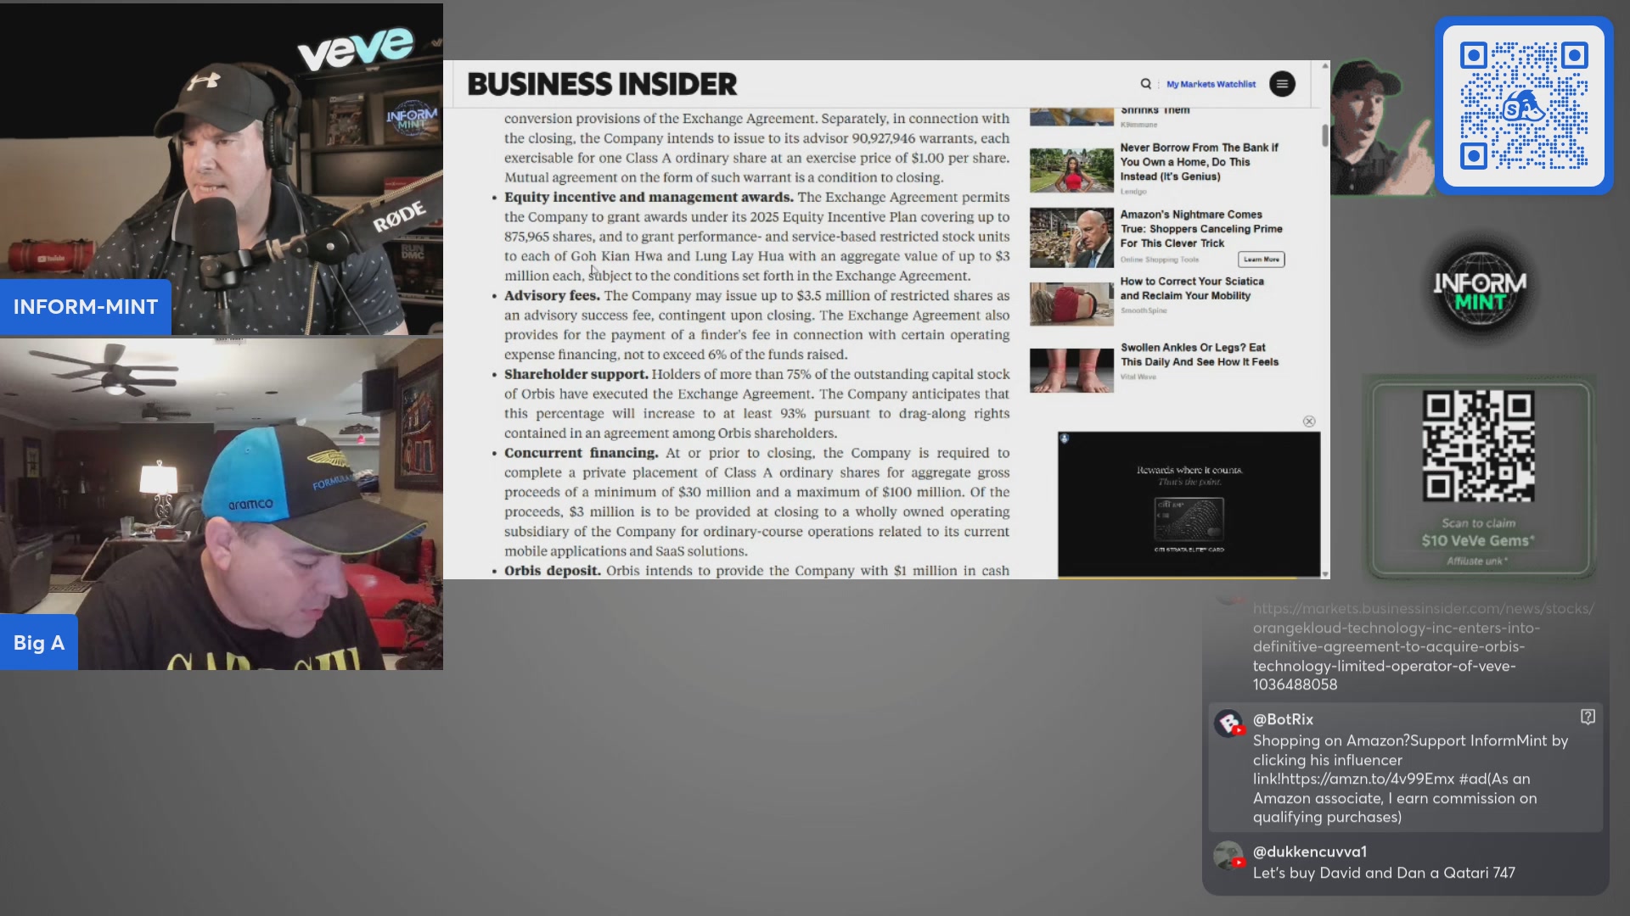Open 'Never Borrow From The Bank' article

[1199, 162]
